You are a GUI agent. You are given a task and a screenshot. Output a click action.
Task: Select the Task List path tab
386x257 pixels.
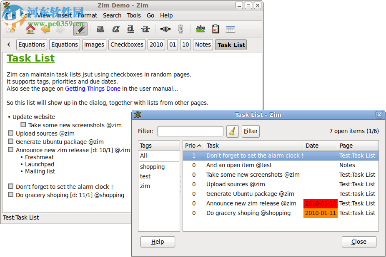231,45
